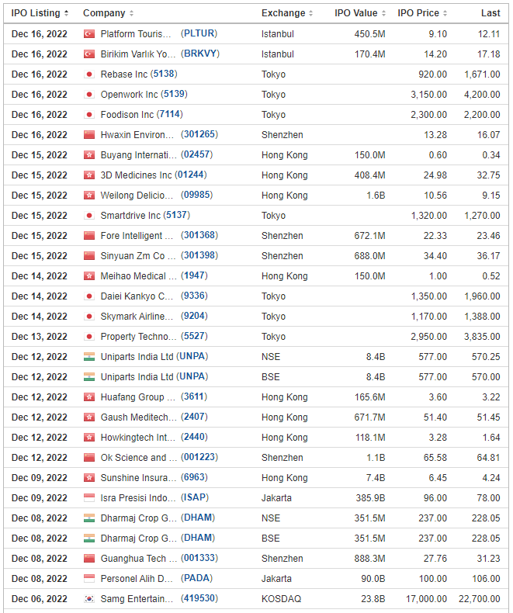Sort table by IPO Listing column arrows
The height and width of the screenshot is (613, 513).
67,13
